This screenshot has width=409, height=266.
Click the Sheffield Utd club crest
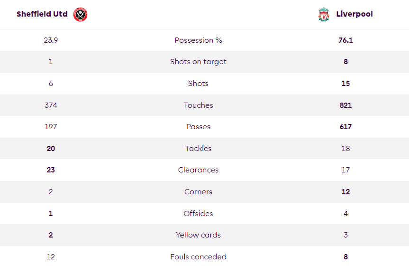point(80,14)
